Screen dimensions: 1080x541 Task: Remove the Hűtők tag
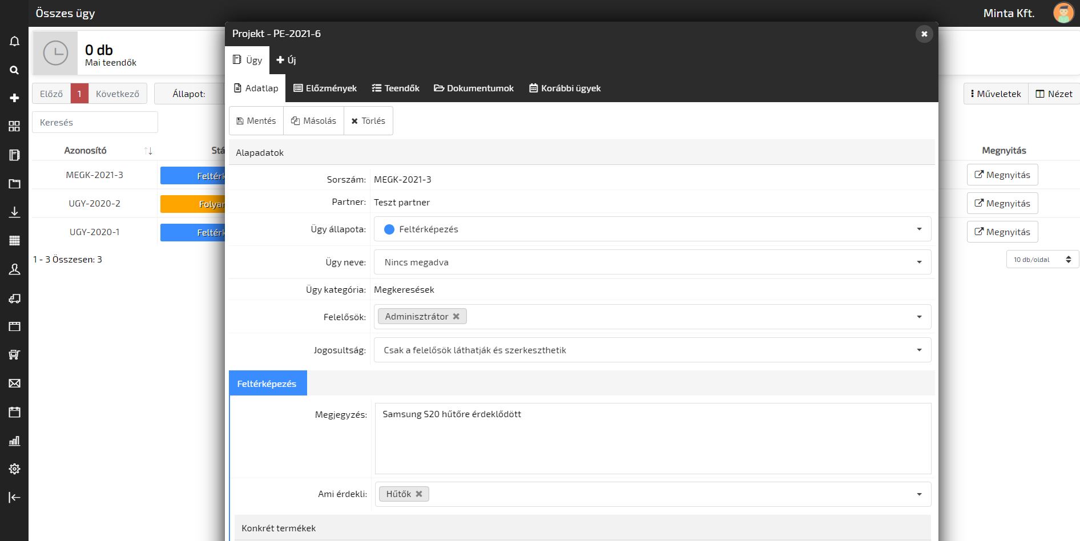[x=419, y=494]
